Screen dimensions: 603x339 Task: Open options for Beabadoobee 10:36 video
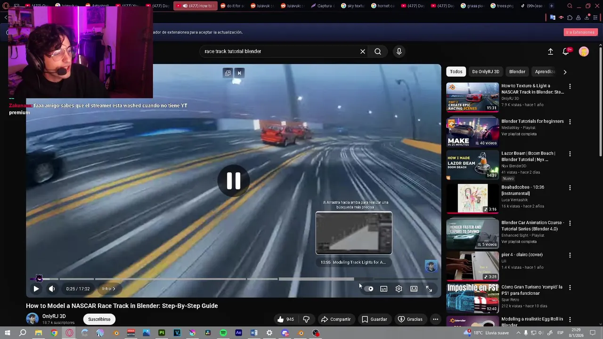coord(570,187)
